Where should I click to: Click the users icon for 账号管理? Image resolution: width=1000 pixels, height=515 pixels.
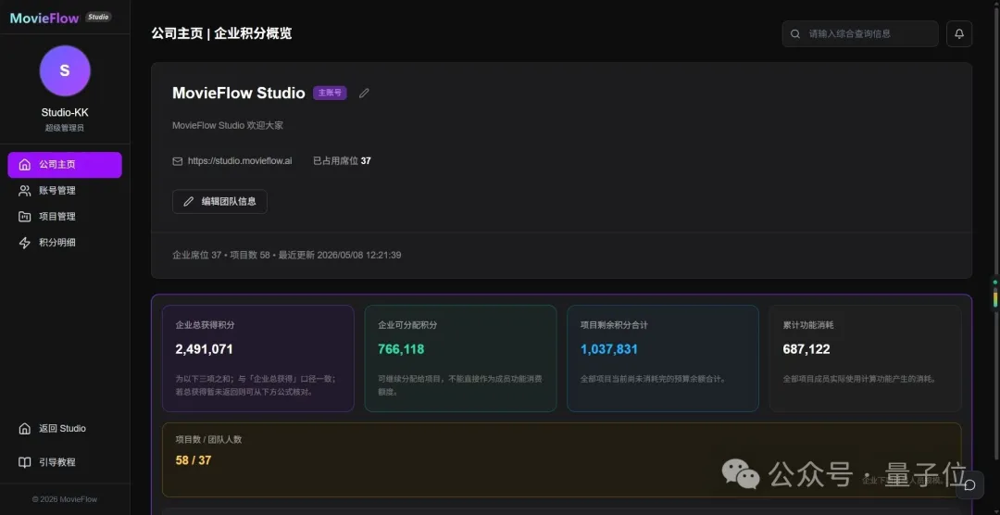25,191
